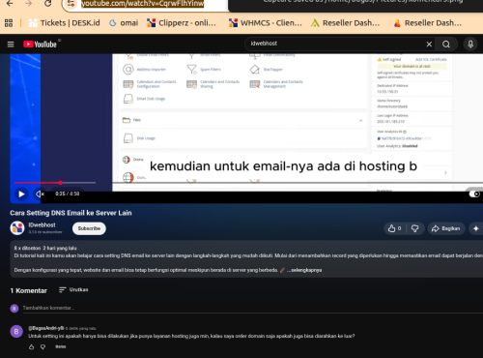The width and height of the screenshot is (483, 358).
Task: Open the Reseller Dash bookmark with green icon
Action: (x=346, y=23)
